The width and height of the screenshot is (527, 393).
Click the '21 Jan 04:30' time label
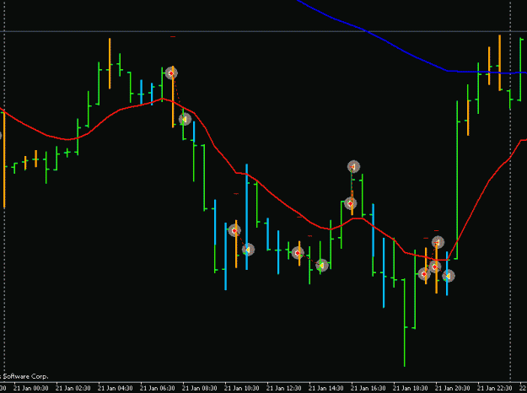116,388
